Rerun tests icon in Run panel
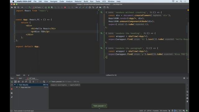Image resolution: width=199 pixels, height=112 pixels. click(x=12, y=82)
